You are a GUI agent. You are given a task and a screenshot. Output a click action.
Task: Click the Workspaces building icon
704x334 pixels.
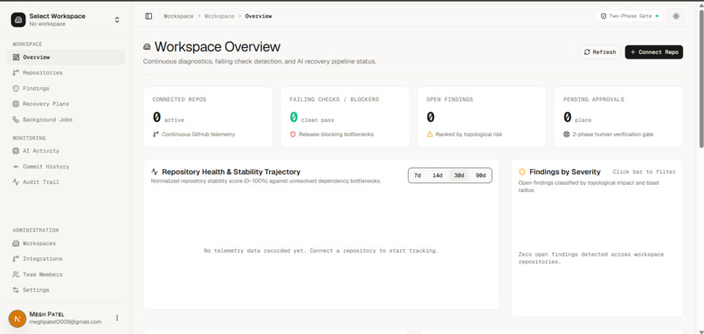pos(16,243)
